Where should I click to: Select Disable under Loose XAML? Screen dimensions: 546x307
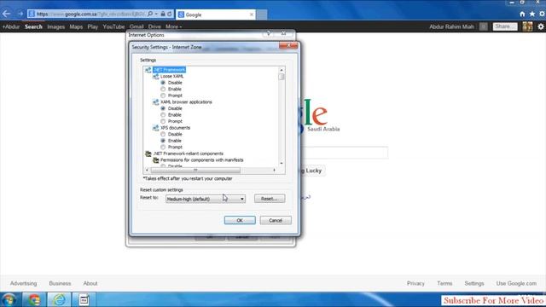pyautogui.click(x=163, y=83)
